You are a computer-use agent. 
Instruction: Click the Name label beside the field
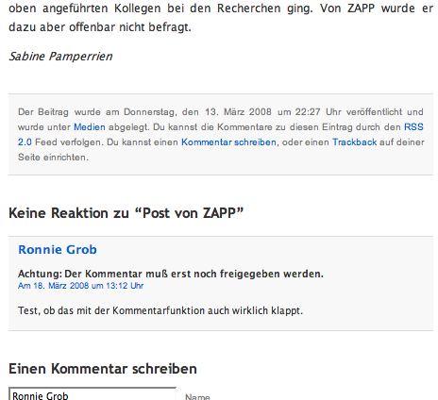click(x=197, y=397)
